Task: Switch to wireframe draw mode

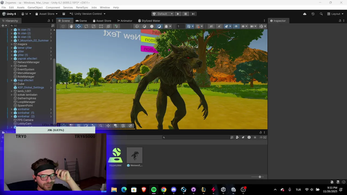Action: coord(137,26)
